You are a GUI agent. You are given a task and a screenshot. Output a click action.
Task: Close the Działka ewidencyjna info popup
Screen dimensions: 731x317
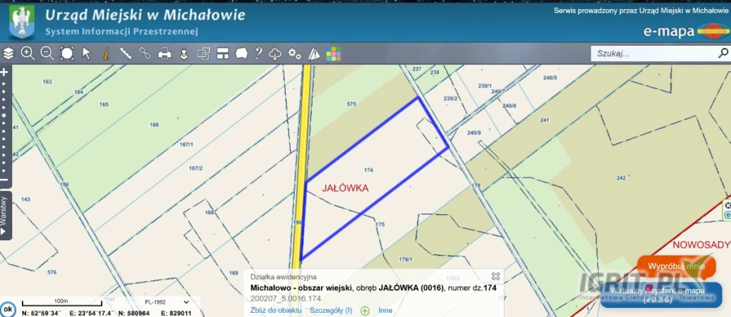click(x=495, y=276)
